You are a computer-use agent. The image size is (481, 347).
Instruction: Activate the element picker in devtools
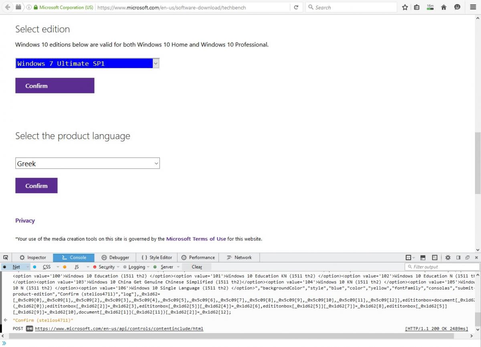(6, 258)
